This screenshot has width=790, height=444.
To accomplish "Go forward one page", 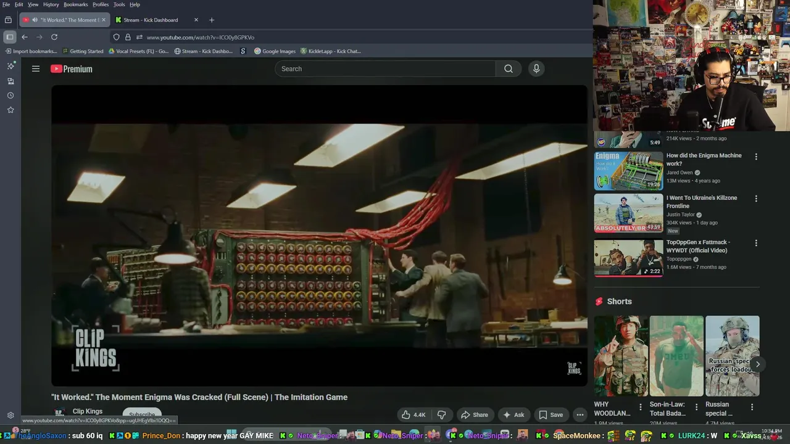I will [39, 37].
